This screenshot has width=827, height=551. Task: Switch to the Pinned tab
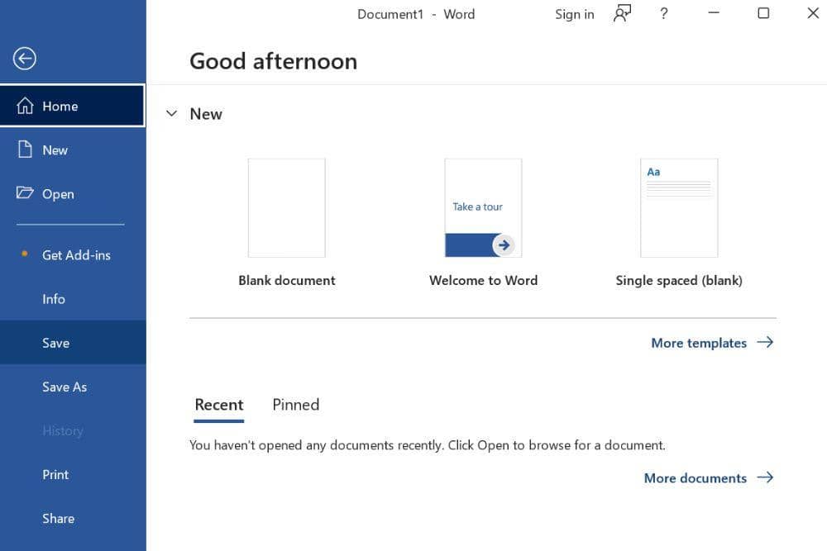pos(295,404)
